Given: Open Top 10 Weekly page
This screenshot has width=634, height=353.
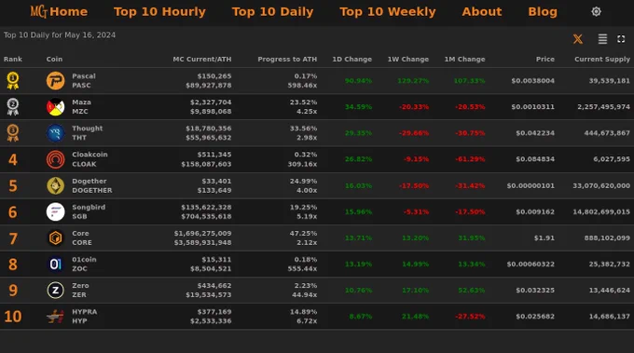Looking at the screenshot, I should pyautogui.click(x=387, y=12).
